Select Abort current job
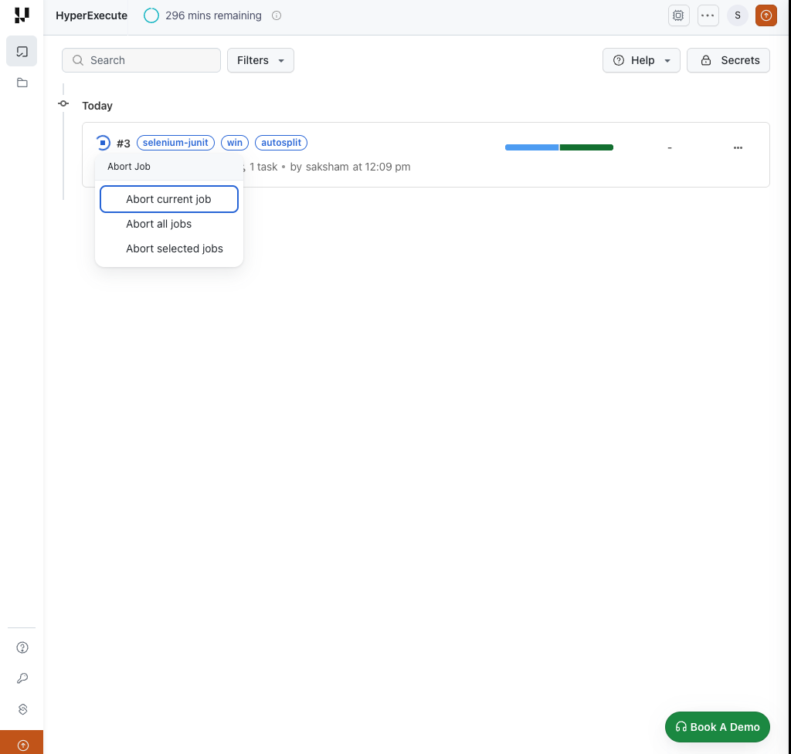Screen dimensions: 791x754 (x=169, y=199)
